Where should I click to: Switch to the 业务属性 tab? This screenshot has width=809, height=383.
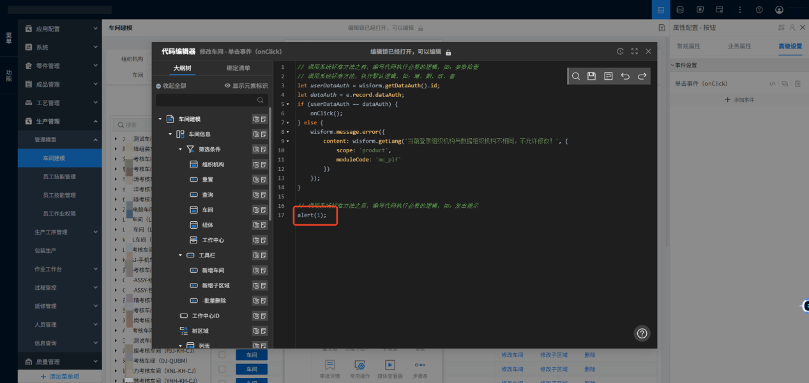coord(739,47)
